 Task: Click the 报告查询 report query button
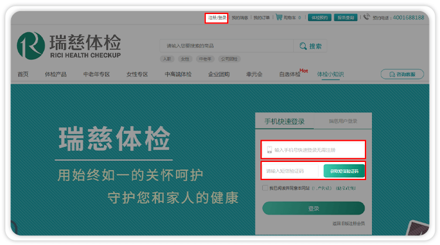346,18
